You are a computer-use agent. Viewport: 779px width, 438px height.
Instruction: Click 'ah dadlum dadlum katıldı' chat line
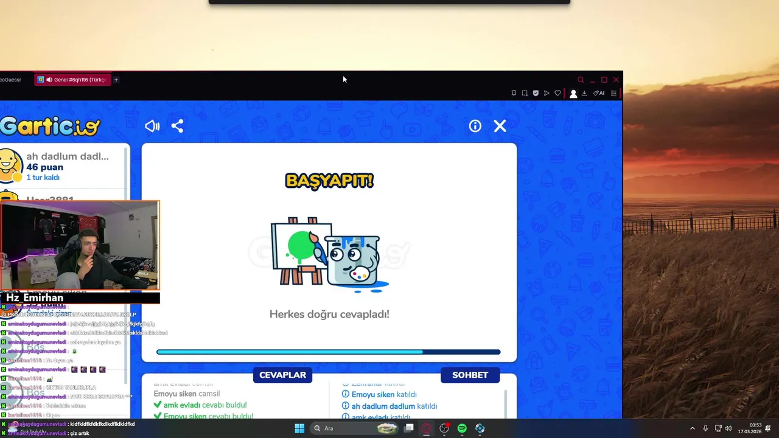click(x=389, y=406)
